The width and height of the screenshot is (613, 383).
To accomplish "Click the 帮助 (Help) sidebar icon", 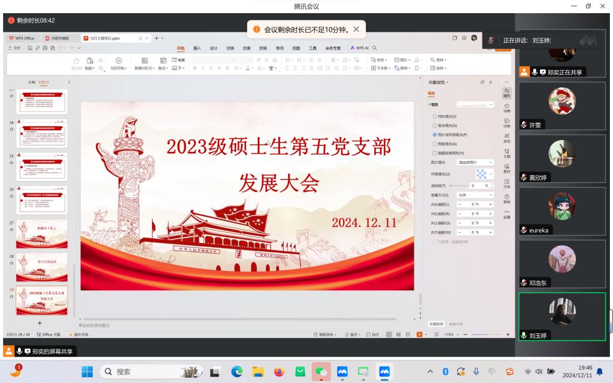I will [506, 199].
